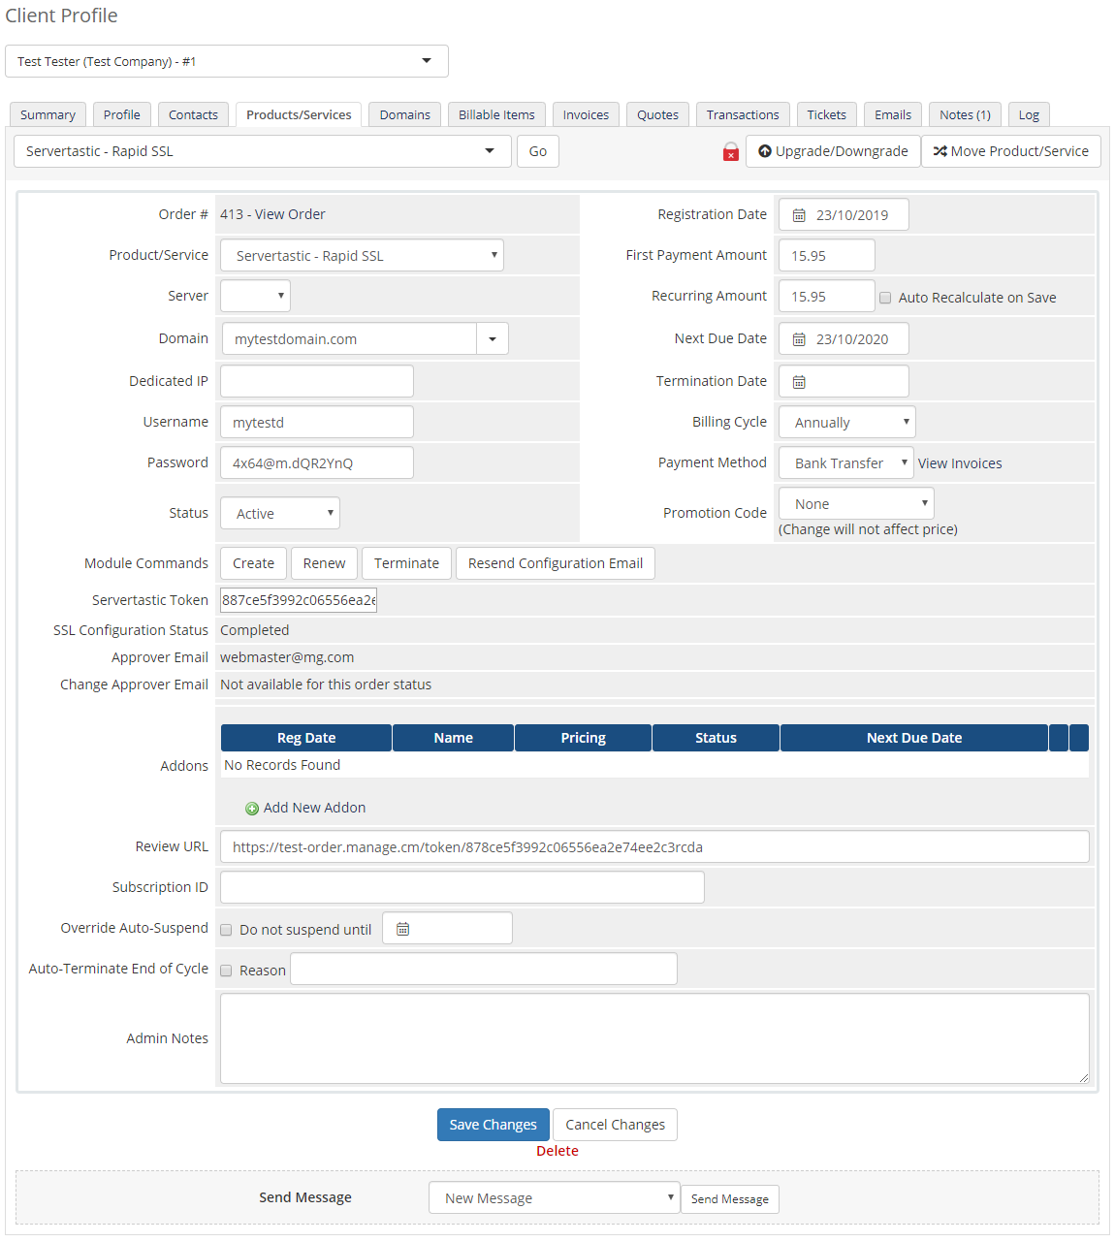
Task: Click the Review URL field
Action: (654, 846)
